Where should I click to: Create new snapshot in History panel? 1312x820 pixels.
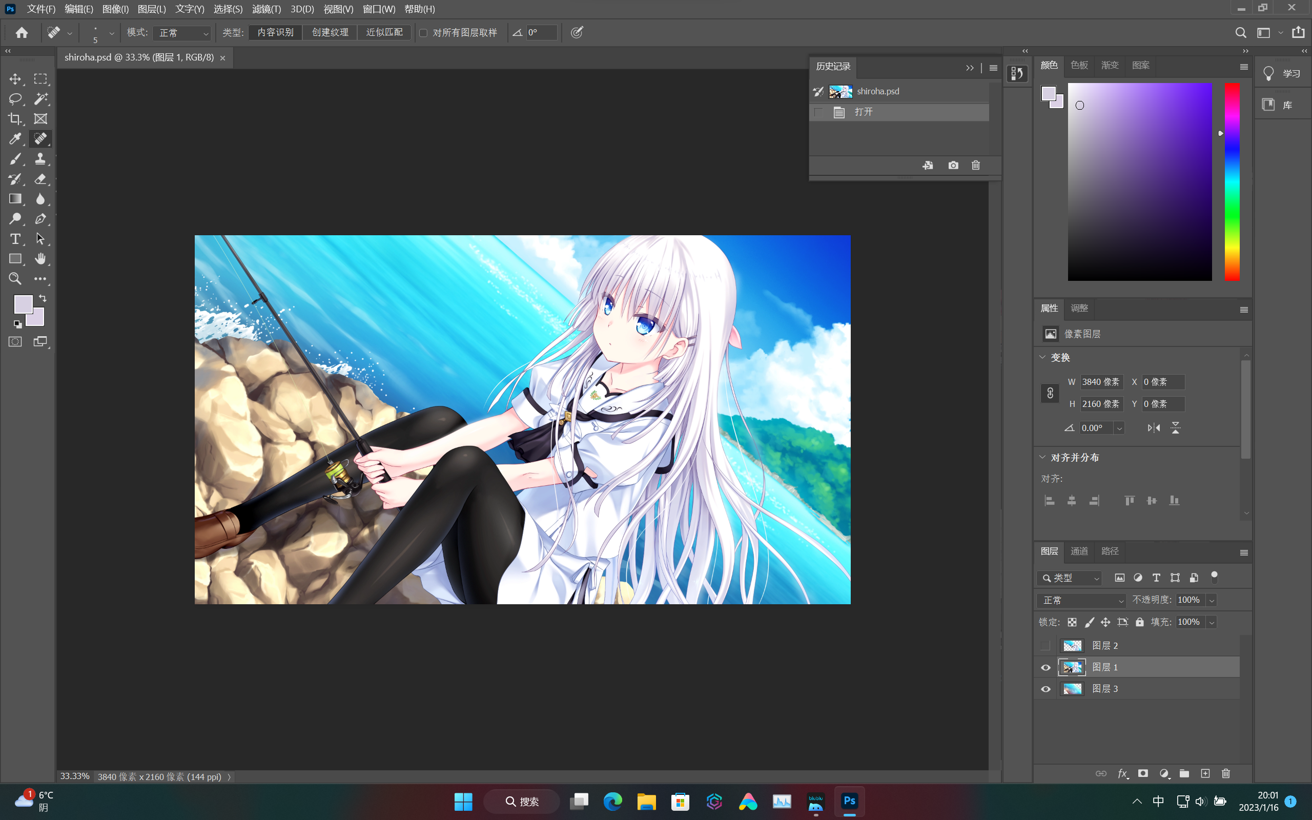[953, 166]
